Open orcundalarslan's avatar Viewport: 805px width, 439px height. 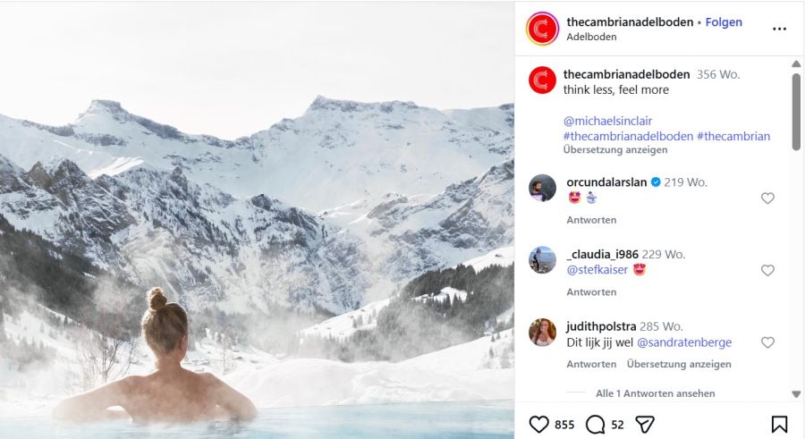point(543,188)
